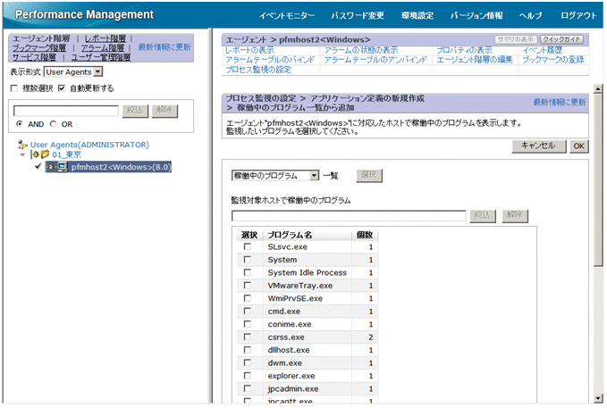Screen dimensions: 607x408
Task: Click the イベント履歴 link
Action: coord(542,50)
